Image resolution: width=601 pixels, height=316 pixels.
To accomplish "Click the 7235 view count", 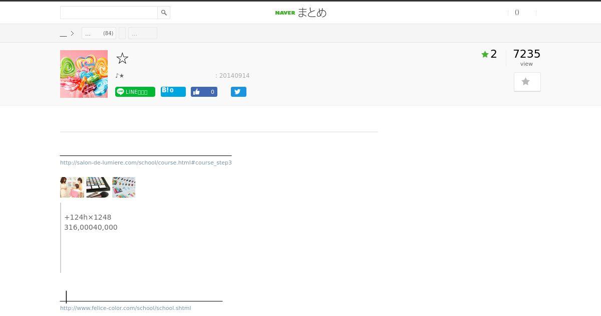I will click(527, 54).
